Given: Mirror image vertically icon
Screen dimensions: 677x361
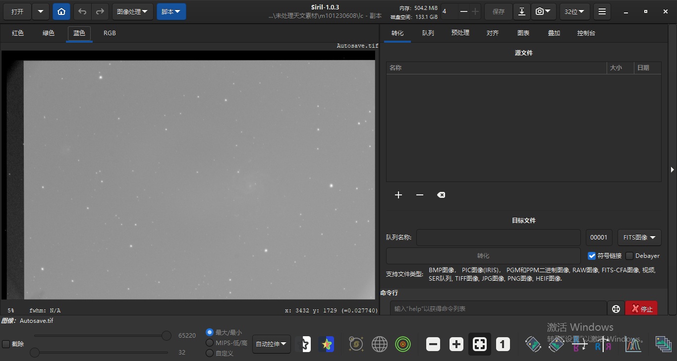Looking at the screenshot, I should pos(579,344).
